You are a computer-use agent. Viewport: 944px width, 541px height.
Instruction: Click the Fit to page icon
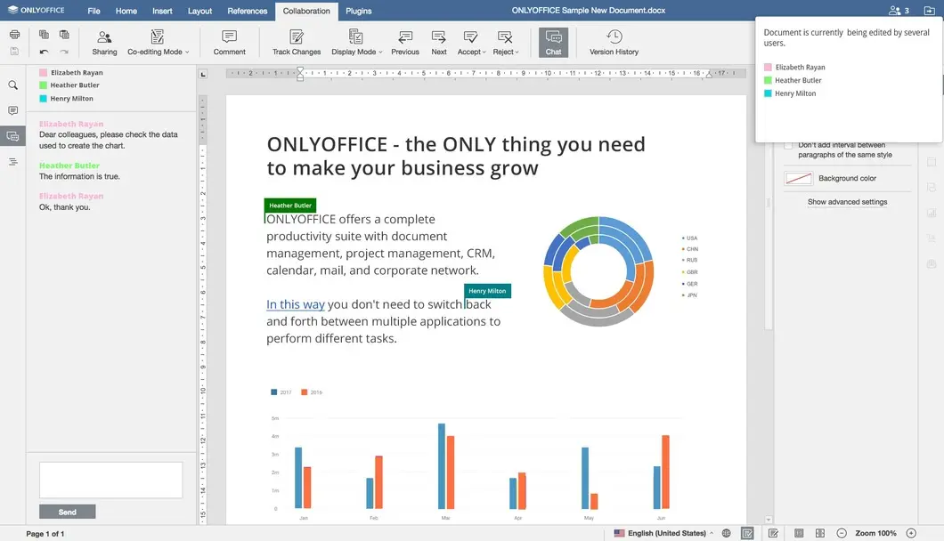click(x=799, y=533)
